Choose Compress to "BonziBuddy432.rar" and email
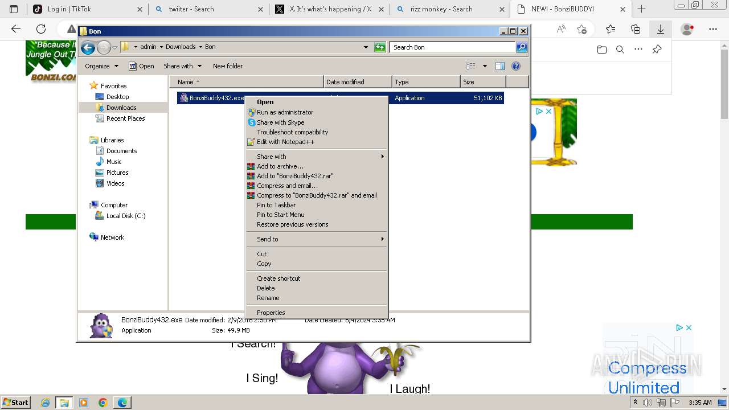Viewport: 729px width, 410px height. click(317, 195)
